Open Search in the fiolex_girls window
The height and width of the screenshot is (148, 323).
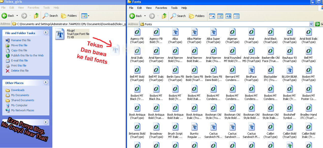coord(50,16)
